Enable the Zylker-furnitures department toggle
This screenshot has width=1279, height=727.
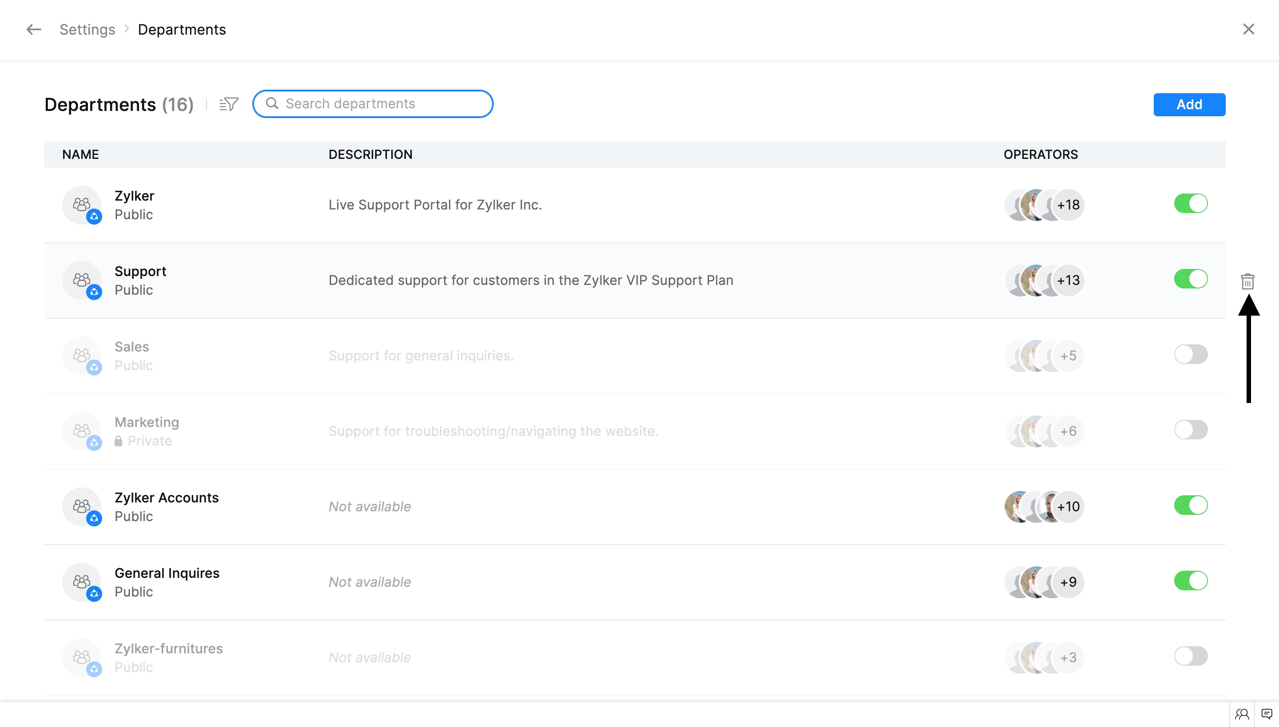click(1190, 656)
